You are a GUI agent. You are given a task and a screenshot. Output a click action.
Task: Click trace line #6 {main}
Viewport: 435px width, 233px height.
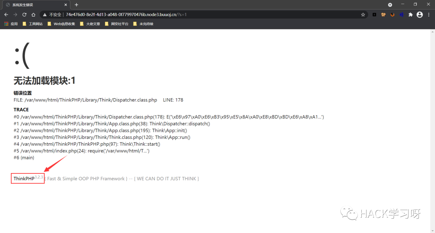(x=24, y=158)
